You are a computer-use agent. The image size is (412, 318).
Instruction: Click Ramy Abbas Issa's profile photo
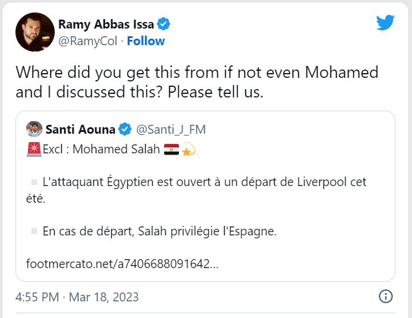click(34, 32)
